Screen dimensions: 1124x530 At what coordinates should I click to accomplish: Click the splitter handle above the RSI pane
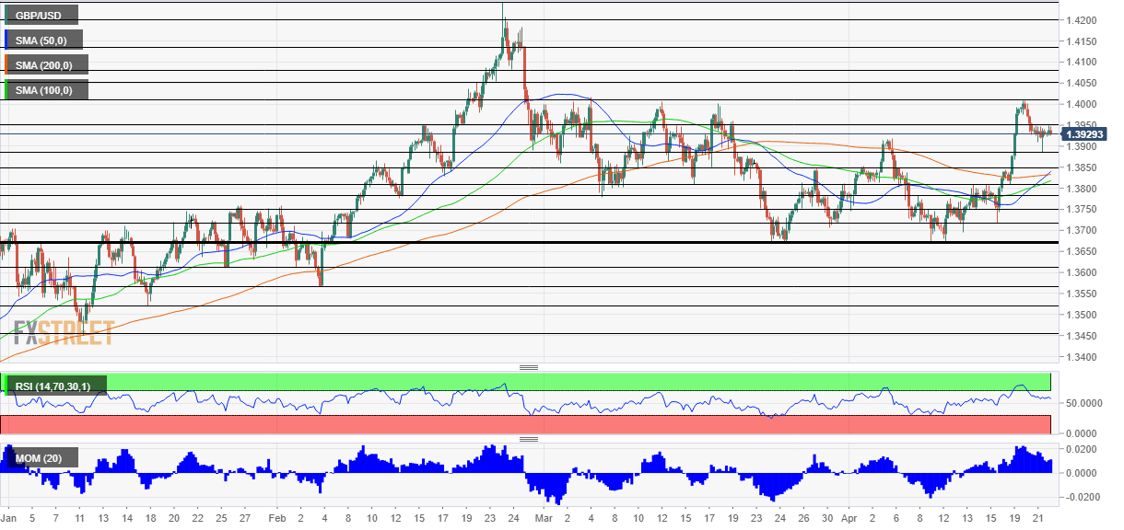(x=529, y=368)
